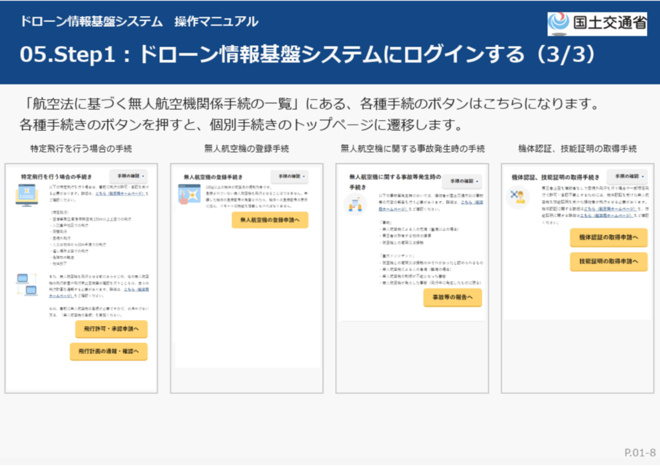The image size is (660, 466).
Task: Expand 手順の確認 dropdown in 特定飛行 panel
Action: [128, 176]
